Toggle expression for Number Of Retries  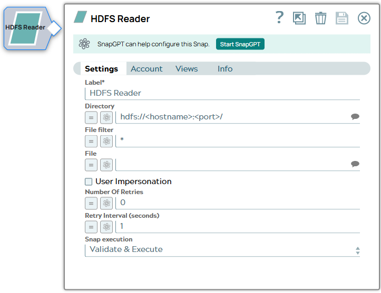coord(91,203)
